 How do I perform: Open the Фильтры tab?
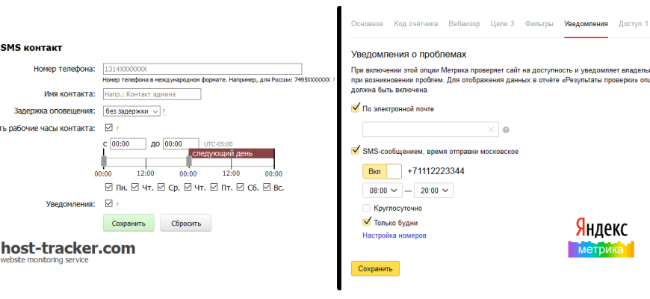539,24
